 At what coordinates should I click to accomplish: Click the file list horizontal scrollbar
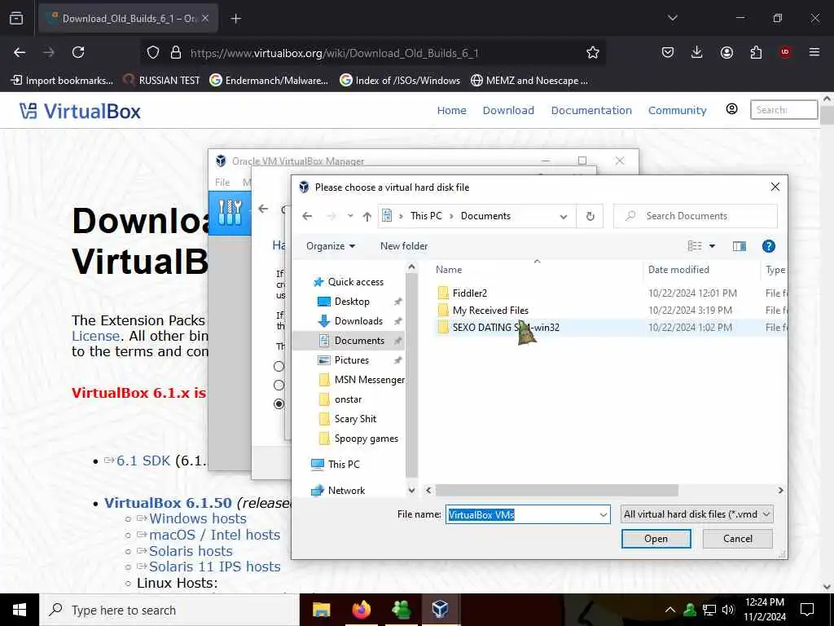pos(556,490)
